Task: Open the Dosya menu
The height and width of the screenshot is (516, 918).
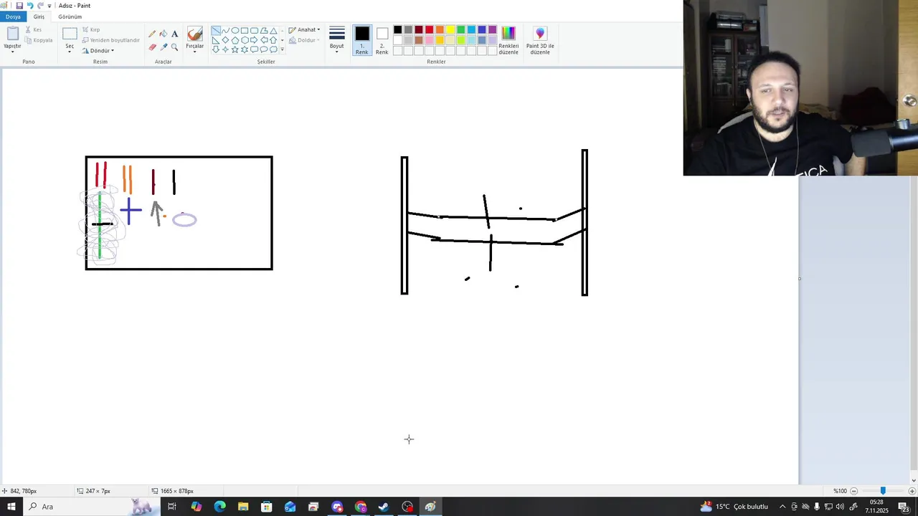Action: pyautogui.click(x=13, y=16)
